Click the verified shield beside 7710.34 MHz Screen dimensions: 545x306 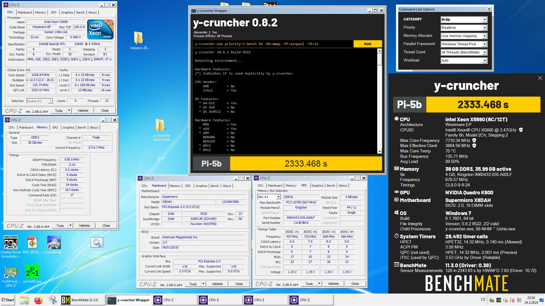click(474, 141)
